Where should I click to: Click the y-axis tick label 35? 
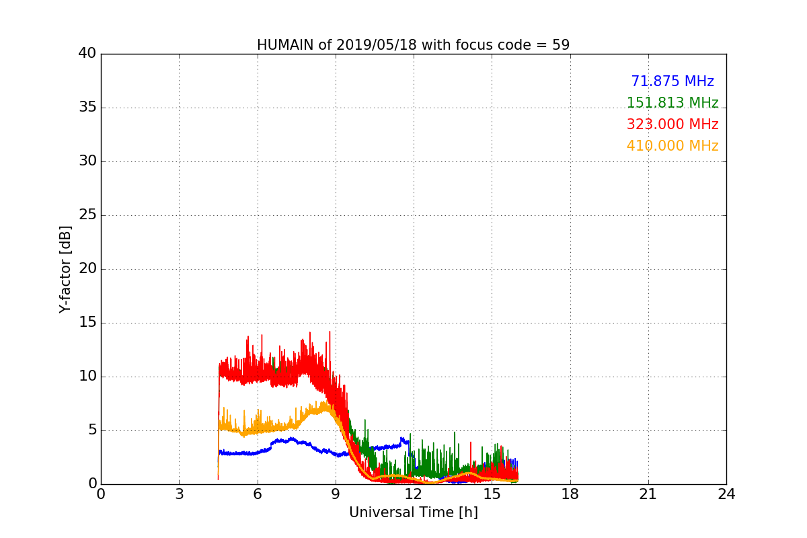(87, 108)
